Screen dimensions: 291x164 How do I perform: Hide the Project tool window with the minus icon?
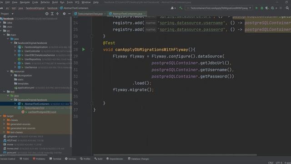69,14
